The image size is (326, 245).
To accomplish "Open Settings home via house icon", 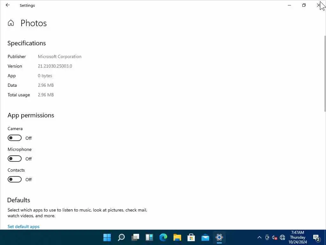I will (x=11, y=23).
